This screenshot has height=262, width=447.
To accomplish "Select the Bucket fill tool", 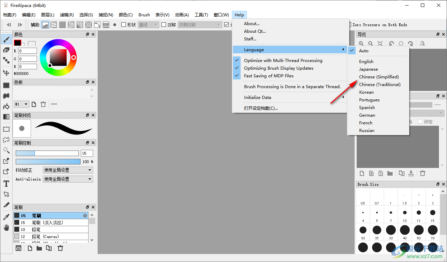I will (6, 106).
